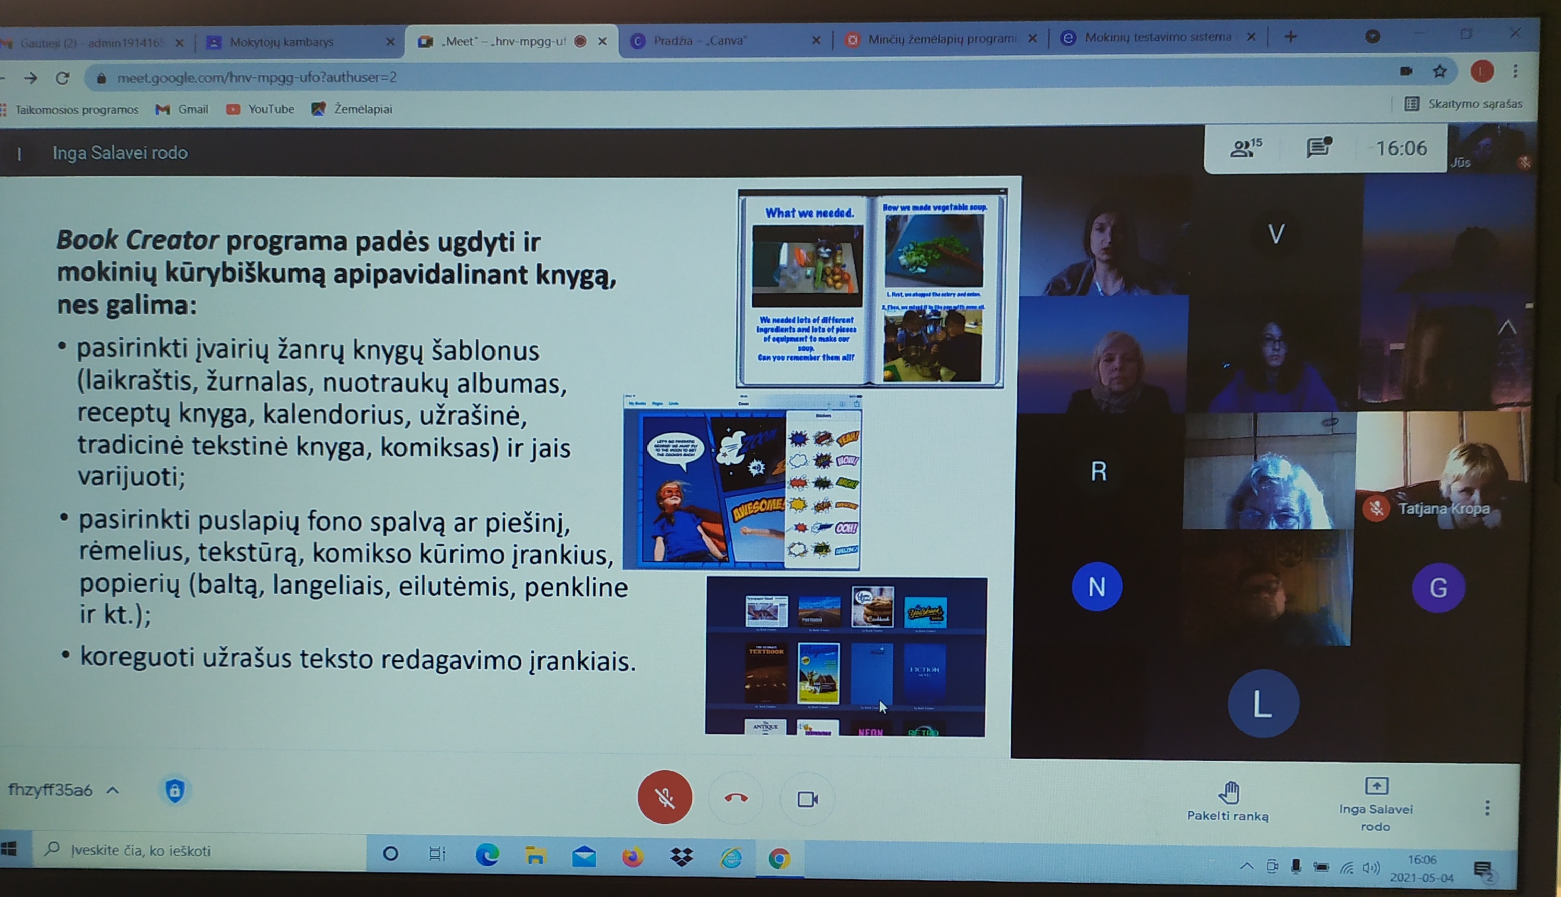Close the Pradžia Canva tab
Image resolution: width=1561 pixels, height=897 pixels.
coord(816,40)
